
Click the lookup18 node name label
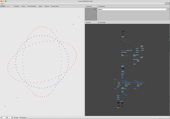coord(89,6)
